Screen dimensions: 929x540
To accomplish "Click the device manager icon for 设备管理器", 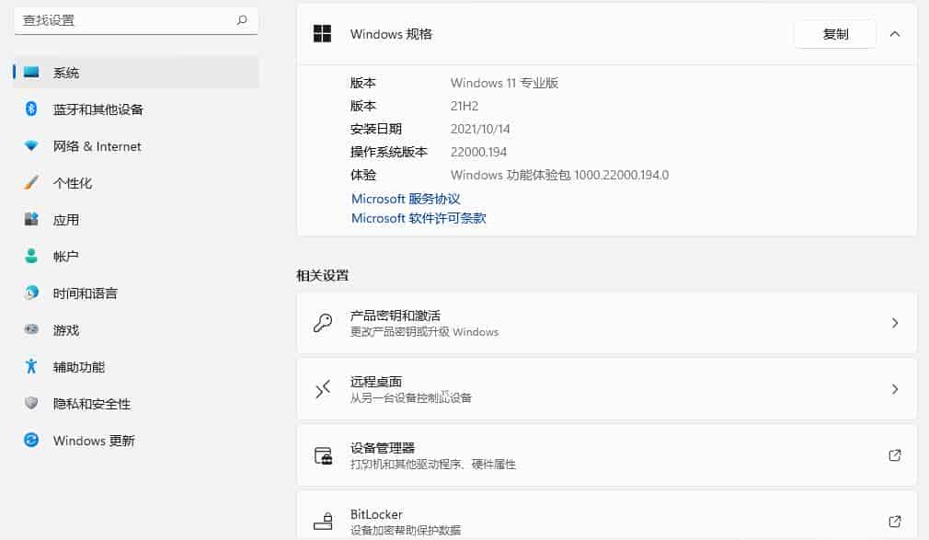I will click(323, 456).
